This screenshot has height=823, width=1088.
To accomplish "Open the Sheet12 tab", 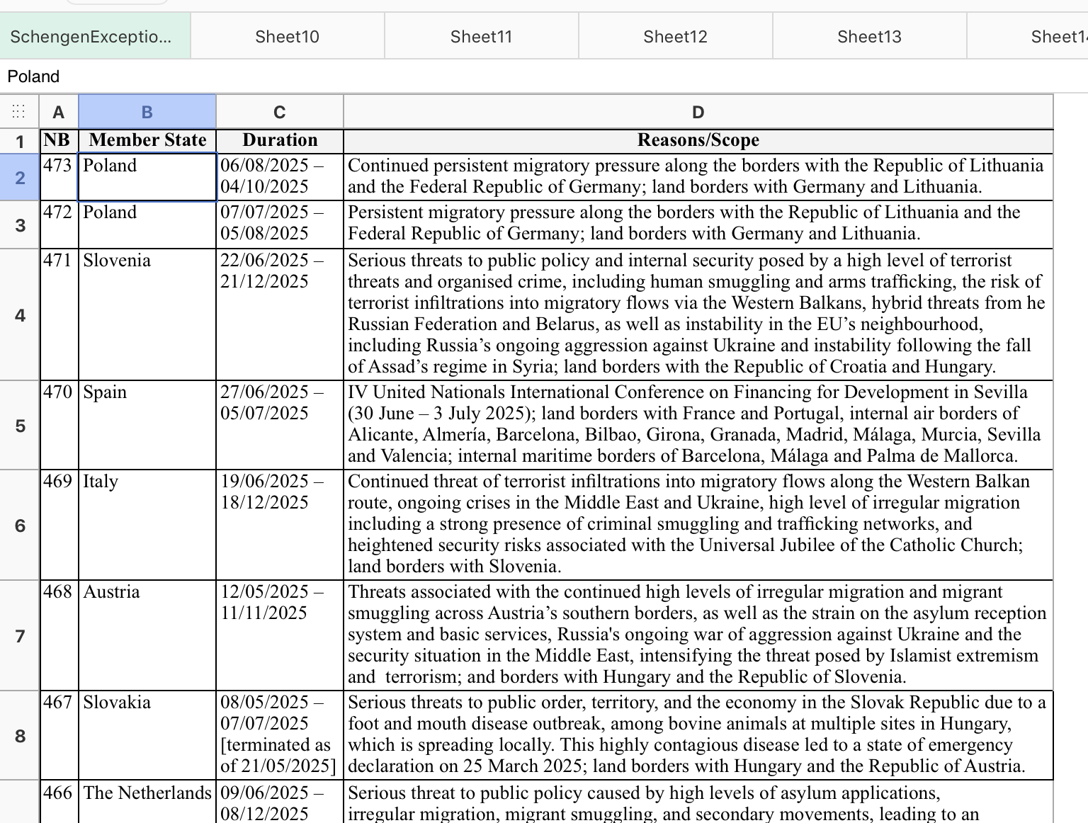I will click(676, 36).
